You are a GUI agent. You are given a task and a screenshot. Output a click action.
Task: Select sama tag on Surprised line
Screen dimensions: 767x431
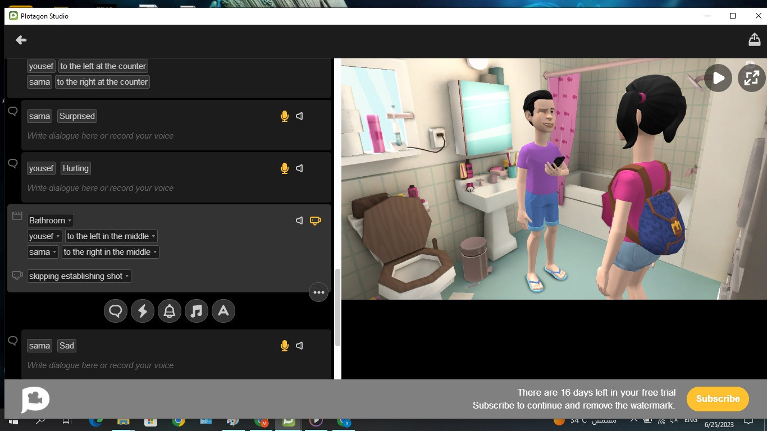(x=40, y=116)
